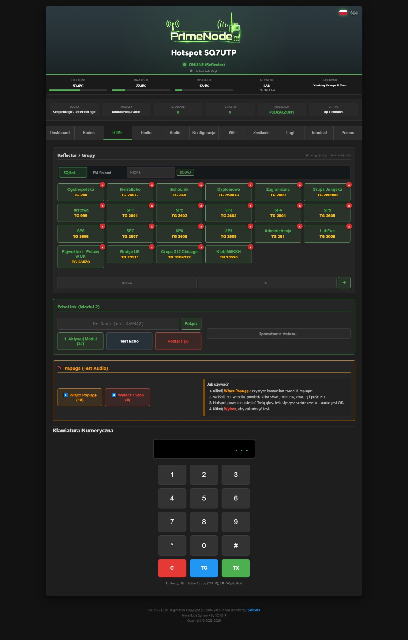Remove the LubFun TG 2008 group
Image resolution: width=408 pixels, height=640 pixels.
click(349, 226)
